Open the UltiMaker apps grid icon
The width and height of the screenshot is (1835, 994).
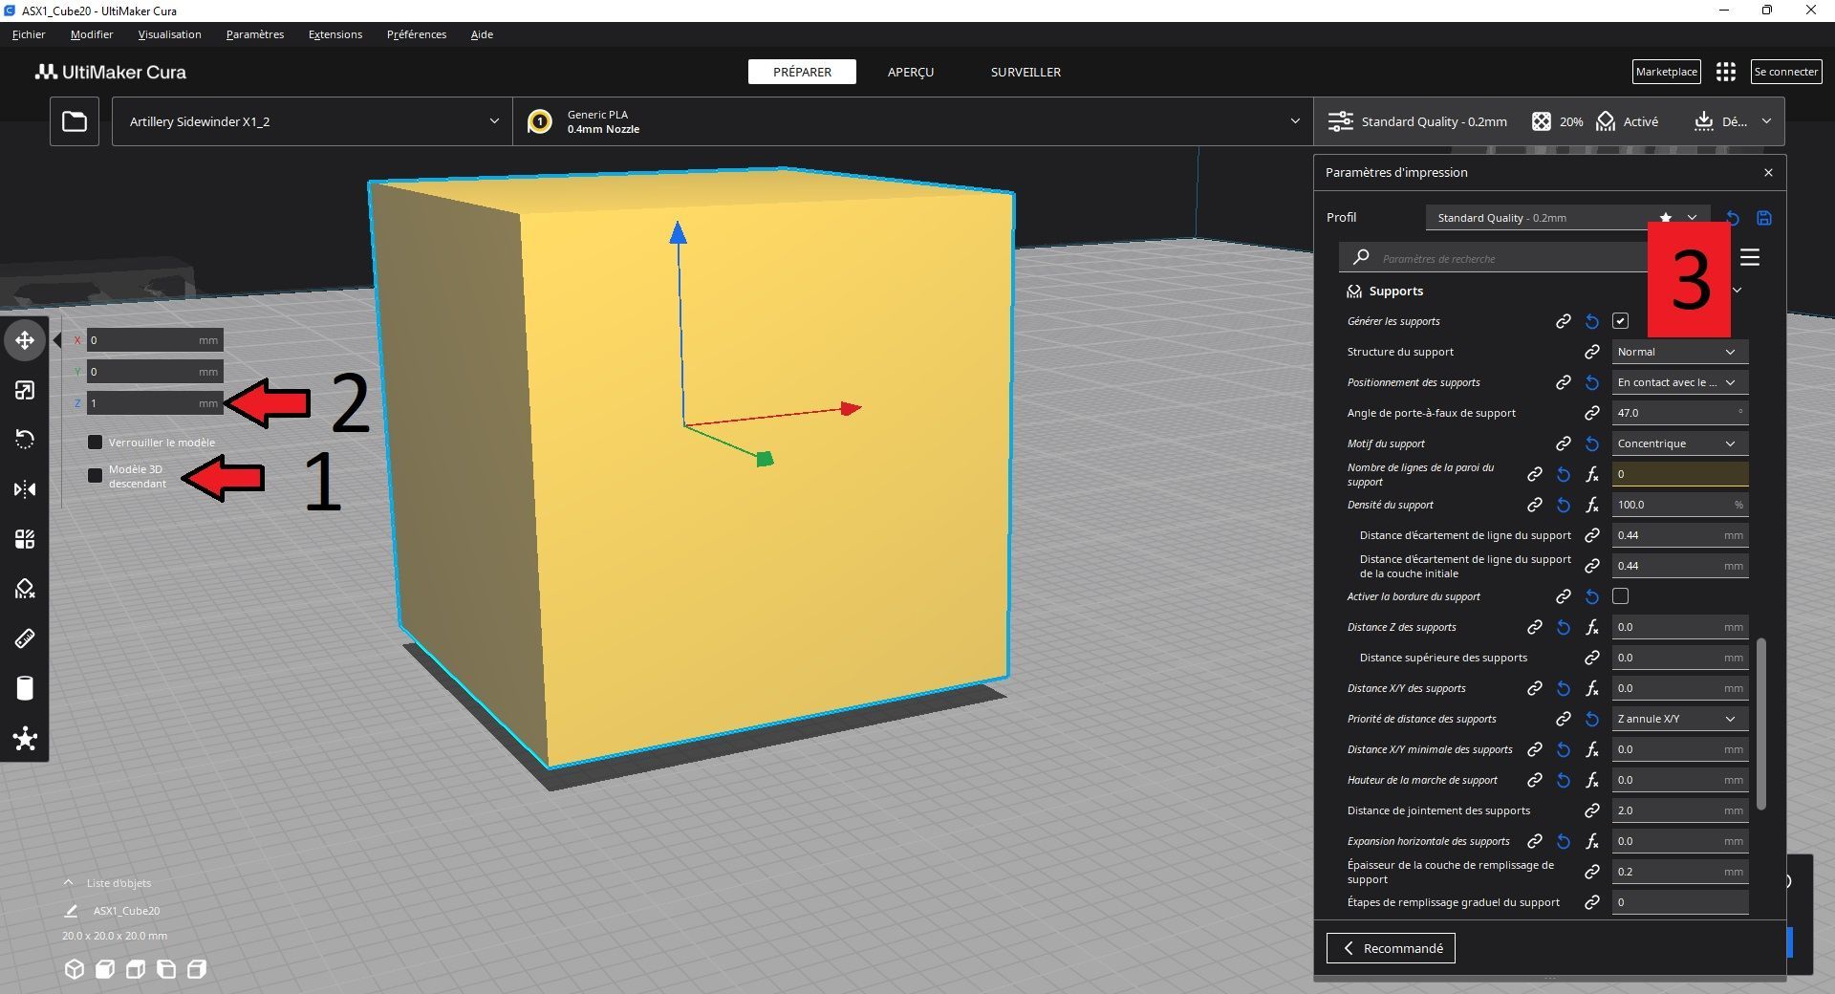pyautogui.click(x=1725, y=72)
